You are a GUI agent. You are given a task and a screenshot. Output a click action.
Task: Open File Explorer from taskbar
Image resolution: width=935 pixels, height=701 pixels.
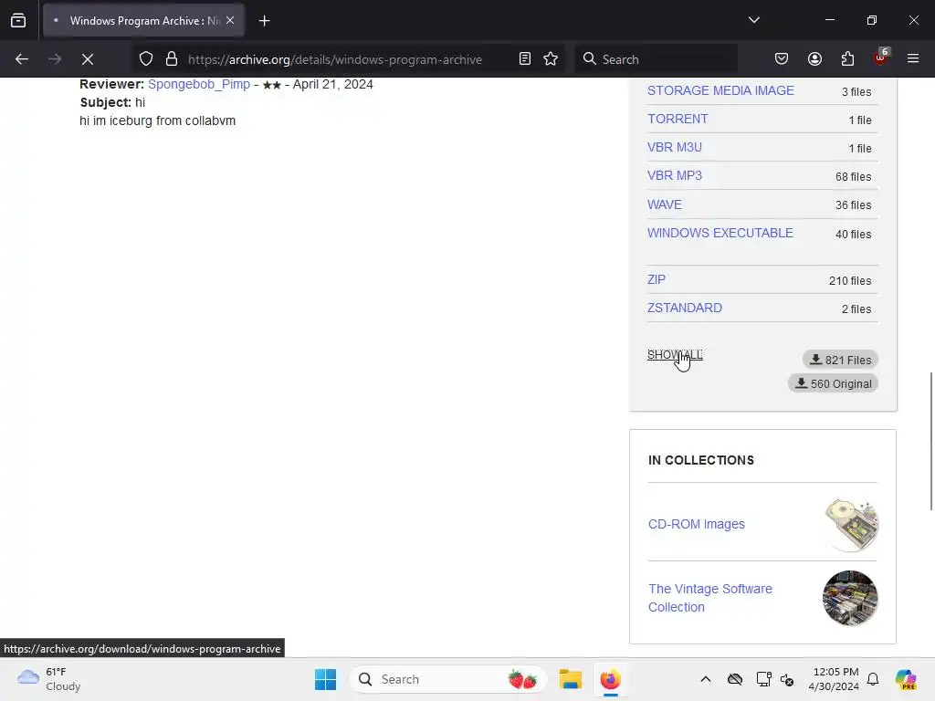pos(570,679)
